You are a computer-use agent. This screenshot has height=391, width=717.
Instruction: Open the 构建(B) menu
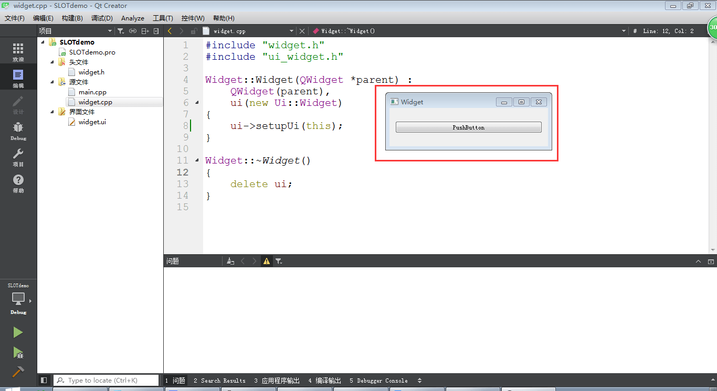click(72, 18)
